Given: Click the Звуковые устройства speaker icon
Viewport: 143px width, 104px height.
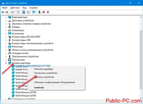Looking at the screenshot, I should pyautogui.click(x=9, y=24).
